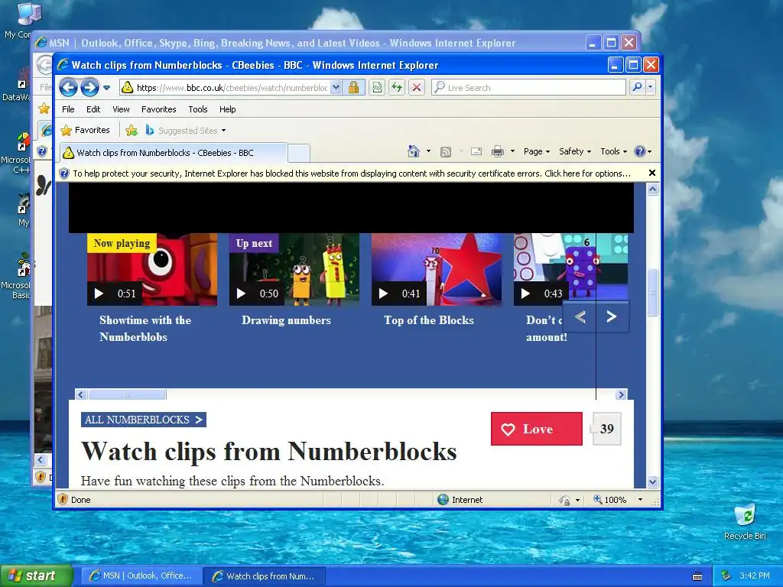Screen dimensions: 783x587
Task: Open the Page command dropdown
Action: (x=537, y=151)
